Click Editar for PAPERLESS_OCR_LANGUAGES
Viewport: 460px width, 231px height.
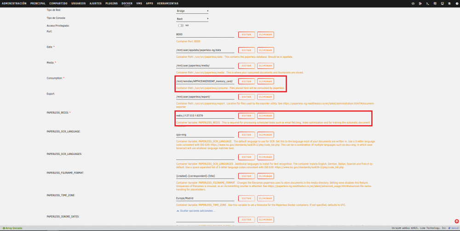[x=247, y=157]
